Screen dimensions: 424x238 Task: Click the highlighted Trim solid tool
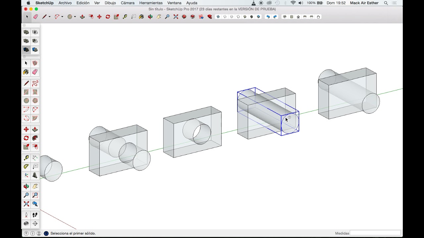26,50
